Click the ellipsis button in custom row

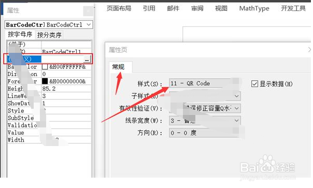tap(87, 60)
